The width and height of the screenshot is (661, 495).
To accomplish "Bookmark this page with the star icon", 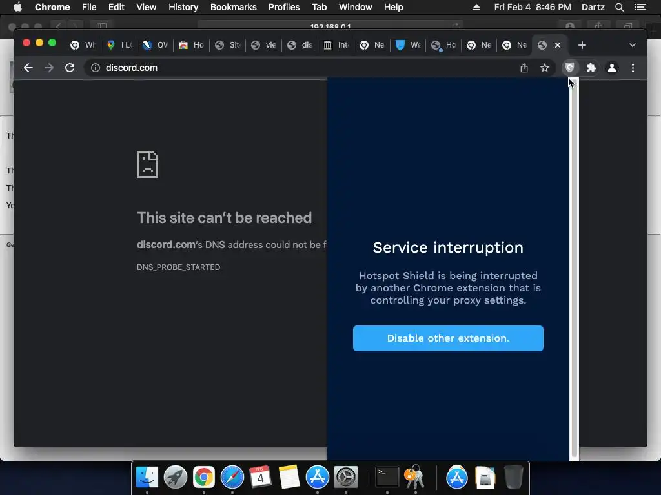I will [545, 68].
